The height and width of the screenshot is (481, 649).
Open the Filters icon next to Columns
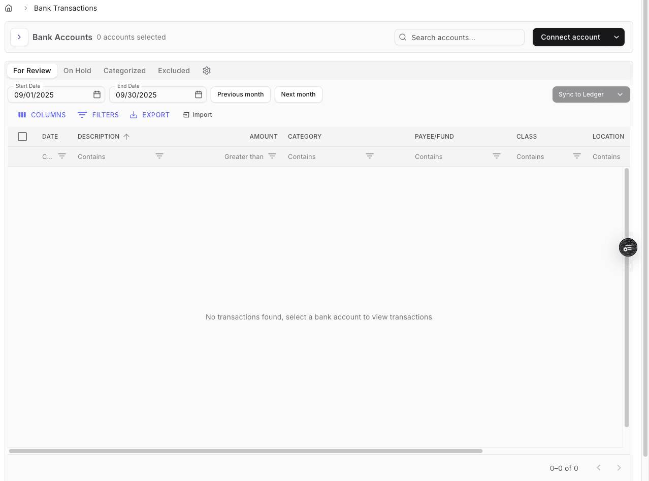tap(82, 115)
